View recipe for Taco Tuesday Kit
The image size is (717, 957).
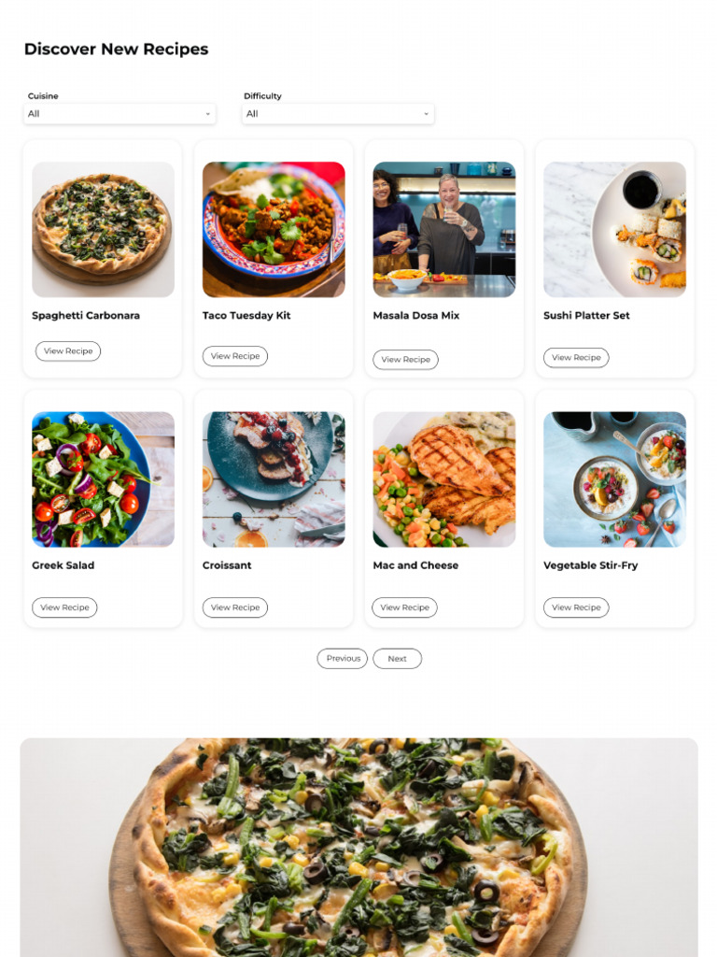coord(234,356)
